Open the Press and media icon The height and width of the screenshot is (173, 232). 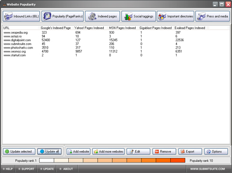pyautogui.click(x=201, y=16)
